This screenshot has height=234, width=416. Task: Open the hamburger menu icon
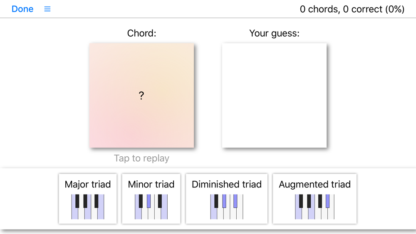(47, 9)
